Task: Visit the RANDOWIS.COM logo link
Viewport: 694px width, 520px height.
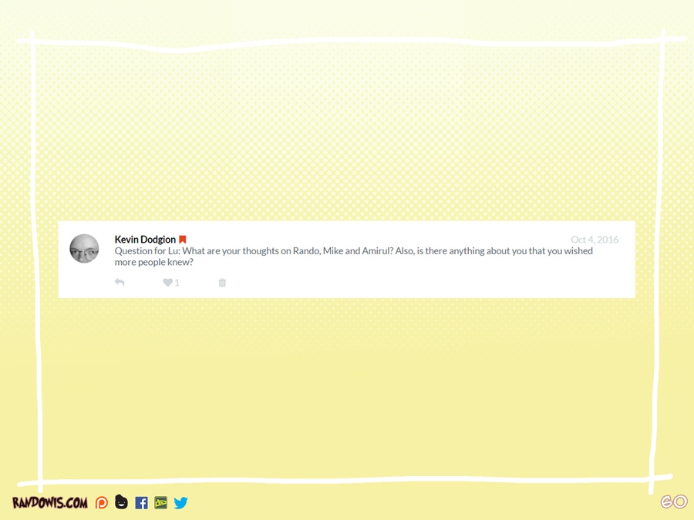Action: click(49, 503)
